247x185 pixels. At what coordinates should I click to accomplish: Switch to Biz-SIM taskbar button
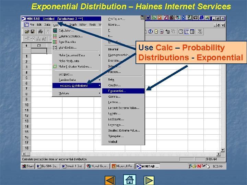48,166
